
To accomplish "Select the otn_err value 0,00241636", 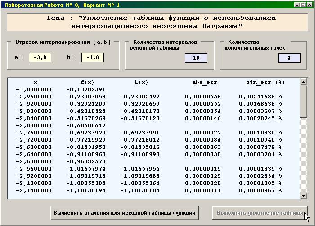I will click(257, 97).
